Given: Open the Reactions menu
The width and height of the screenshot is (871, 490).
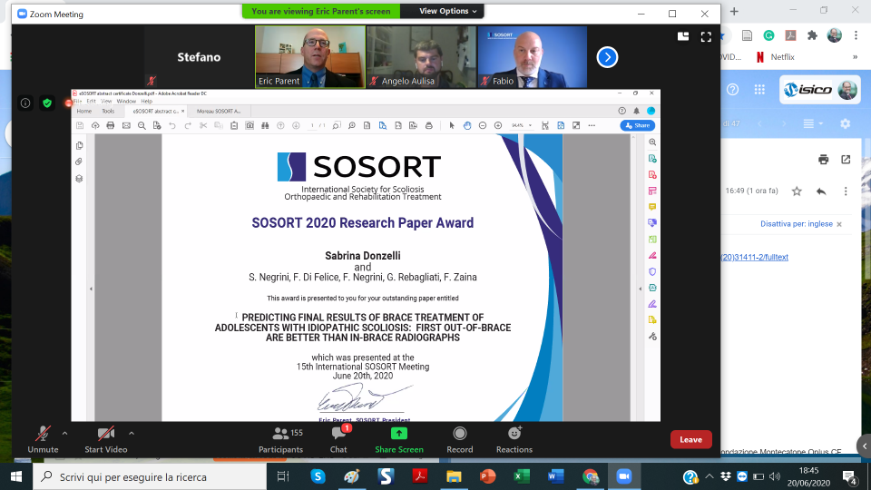Looking at the screenshot, I should 514,439.
